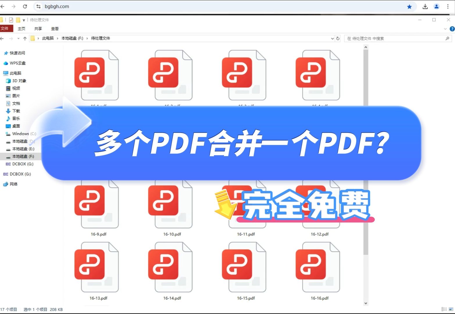Select 此电脑 in the navigation pane
Viewport: 455px width, 314px height.
tap(13, 73)
